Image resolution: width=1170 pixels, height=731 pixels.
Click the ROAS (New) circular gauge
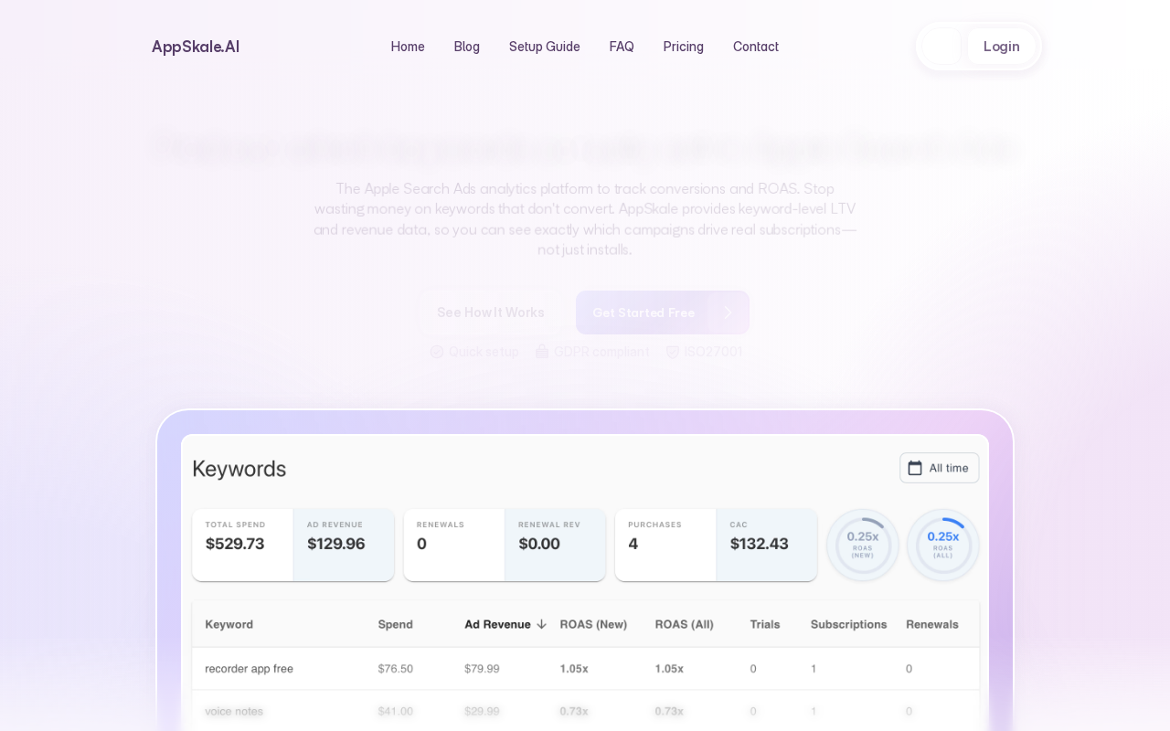coord(863,545)
